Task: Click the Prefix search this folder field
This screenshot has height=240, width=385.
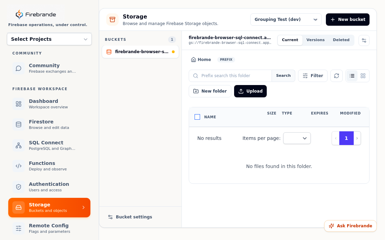Action: [x=230, y=76]
